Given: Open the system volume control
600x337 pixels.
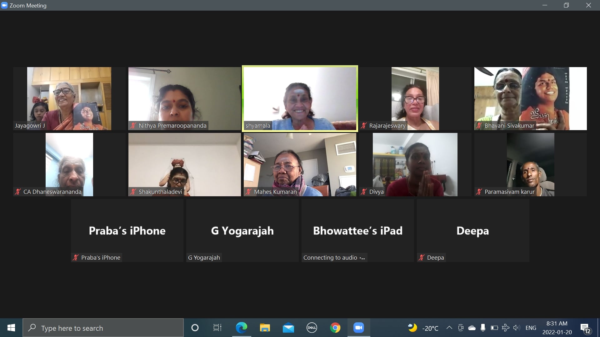Looking at the screenshot, I should point(516,328).
